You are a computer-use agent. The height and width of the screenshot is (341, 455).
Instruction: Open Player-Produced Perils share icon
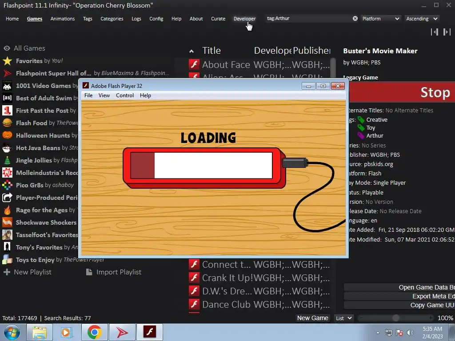(x=7, y=198)
